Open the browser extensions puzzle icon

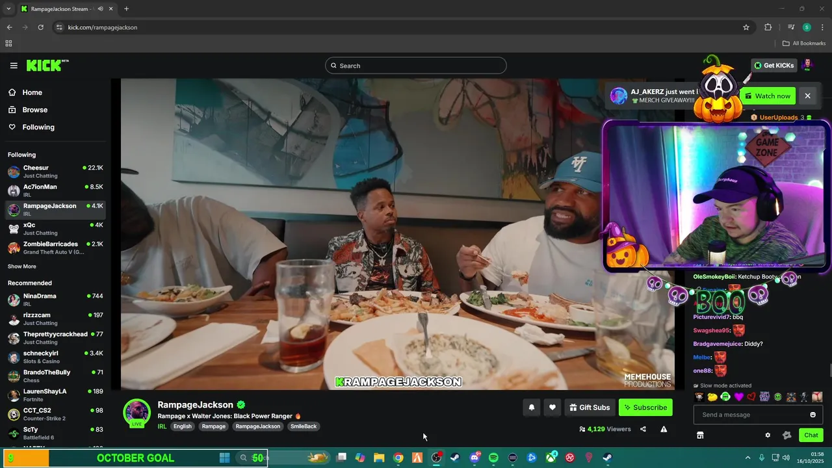coord(768,27)
